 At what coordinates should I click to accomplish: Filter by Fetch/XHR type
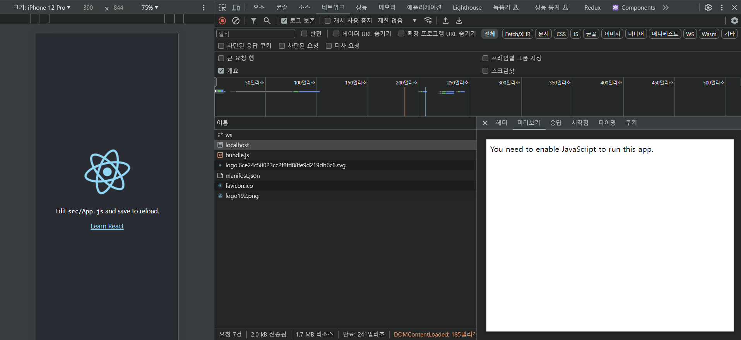(517, 34)
